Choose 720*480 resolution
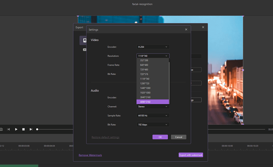This screenshot has width=273, height=167. 153,70
